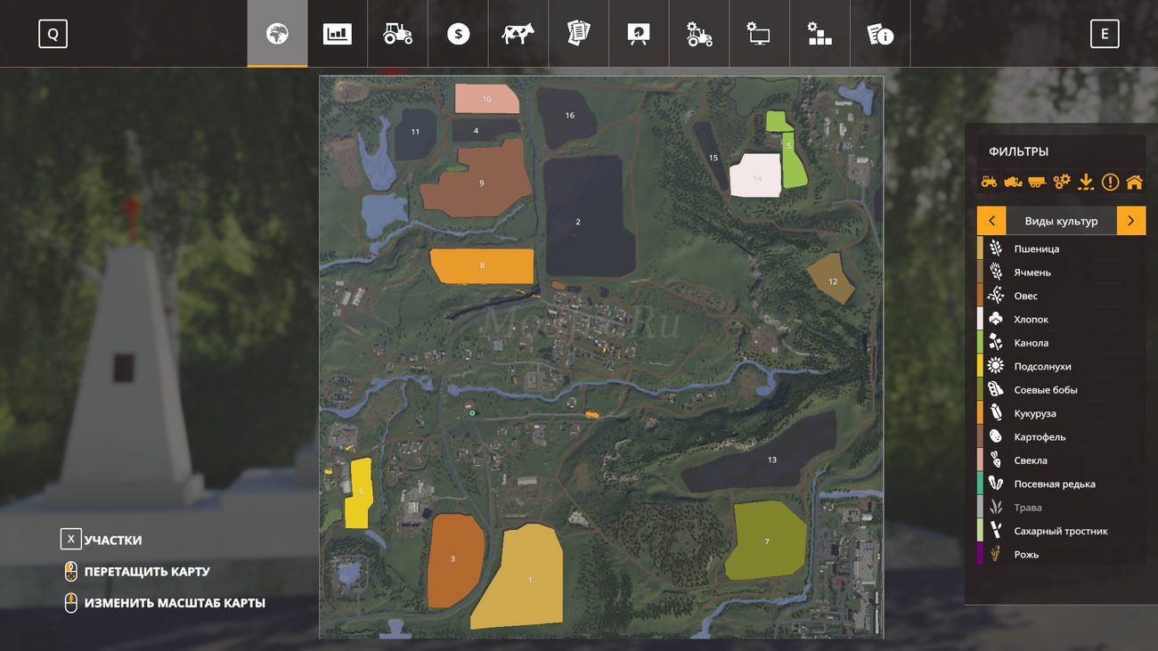Open the monitor-with-gear settings tab
The image size is (1158, 651).
pyautogui.click(x=759, y=34)
